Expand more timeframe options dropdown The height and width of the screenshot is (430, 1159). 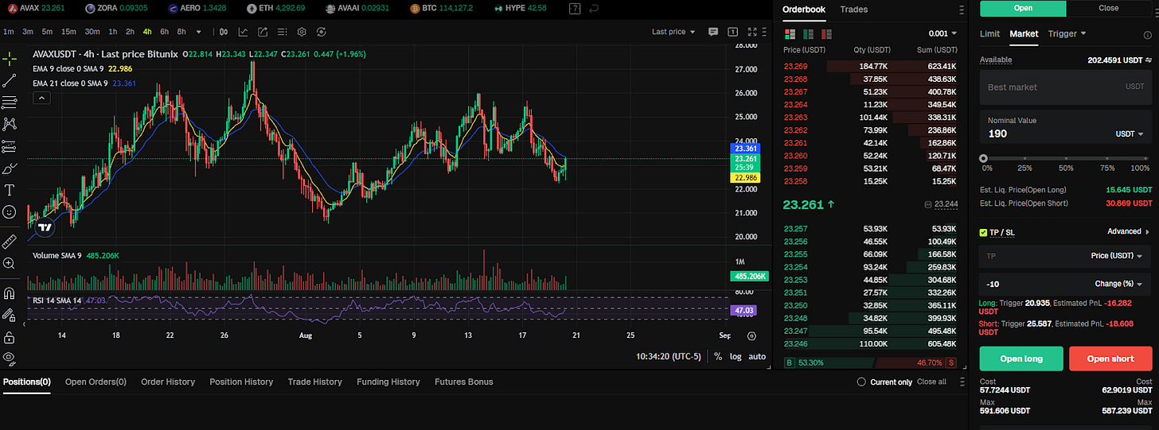point(198,32)
